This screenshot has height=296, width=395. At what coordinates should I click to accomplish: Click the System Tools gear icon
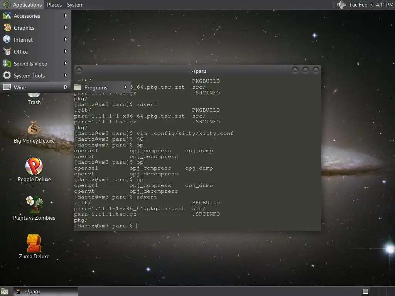coord(7,76)
